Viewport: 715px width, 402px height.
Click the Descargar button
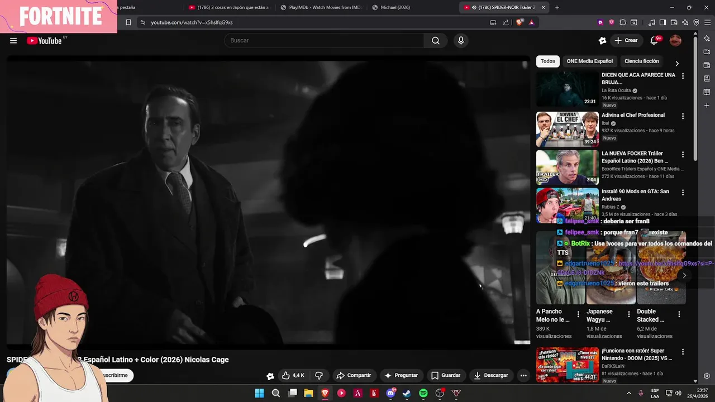click(x=491, y=375)
